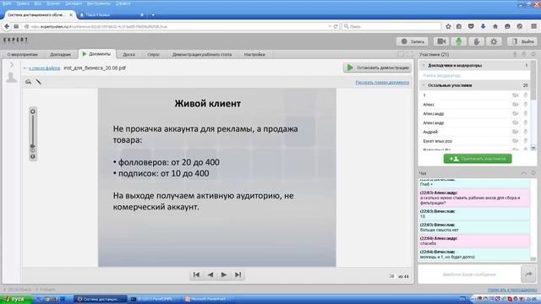Select the Документы tab

96,54
